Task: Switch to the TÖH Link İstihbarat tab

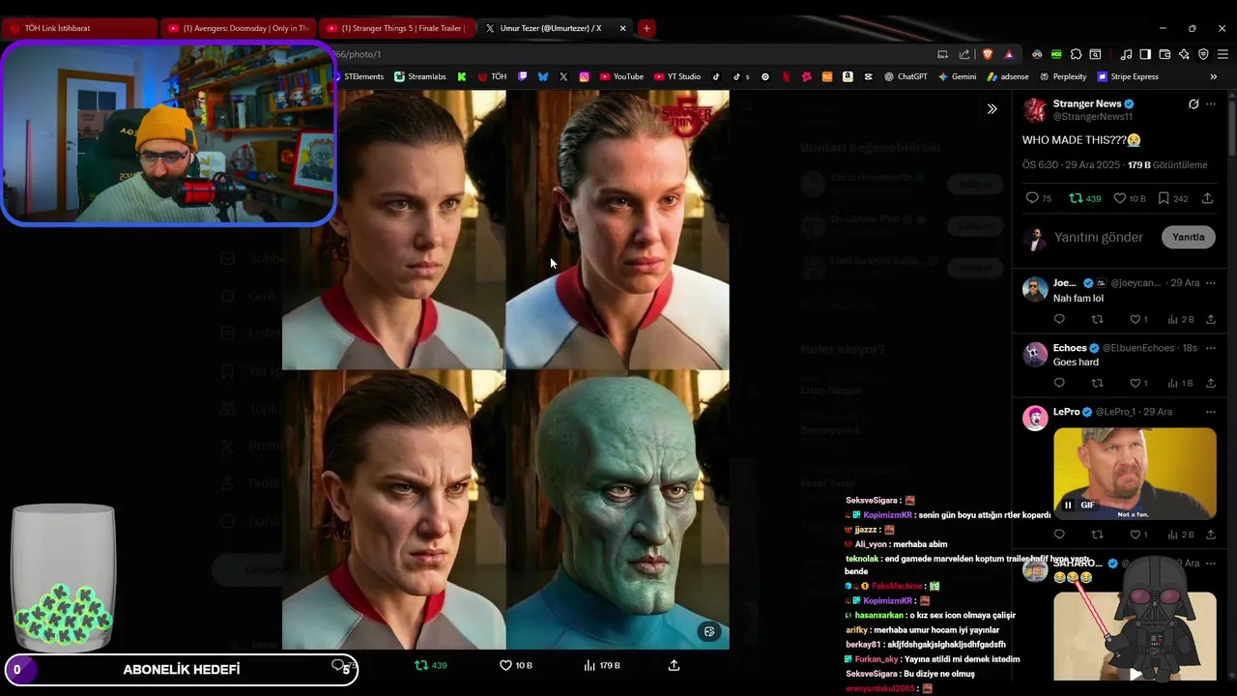Action: [x=79, y=28]
